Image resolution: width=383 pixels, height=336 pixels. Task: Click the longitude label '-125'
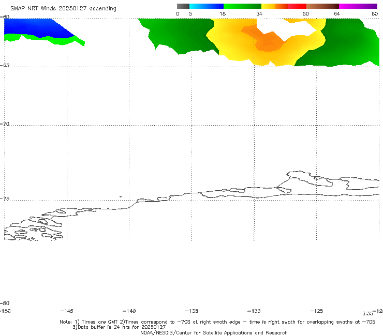(317, 311)
